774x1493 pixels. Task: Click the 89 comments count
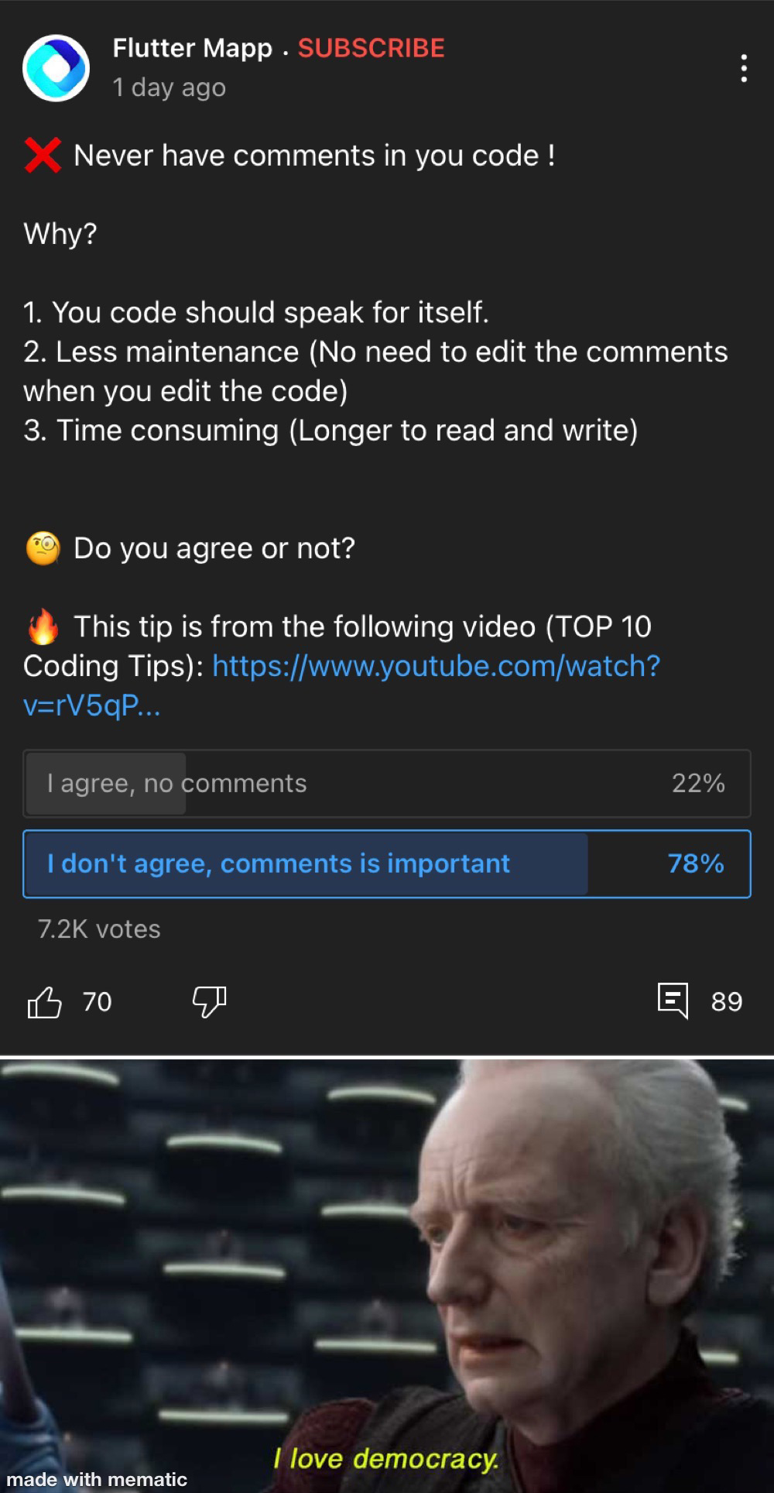(727, 1002)
